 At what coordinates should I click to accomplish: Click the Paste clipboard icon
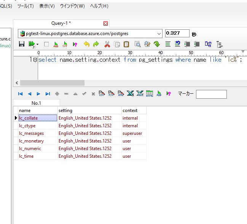point(126,44)
